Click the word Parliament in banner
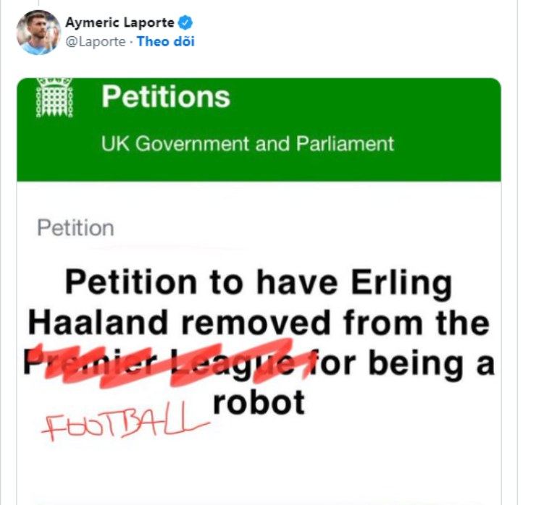536x505 pixels. coord(346,144)
